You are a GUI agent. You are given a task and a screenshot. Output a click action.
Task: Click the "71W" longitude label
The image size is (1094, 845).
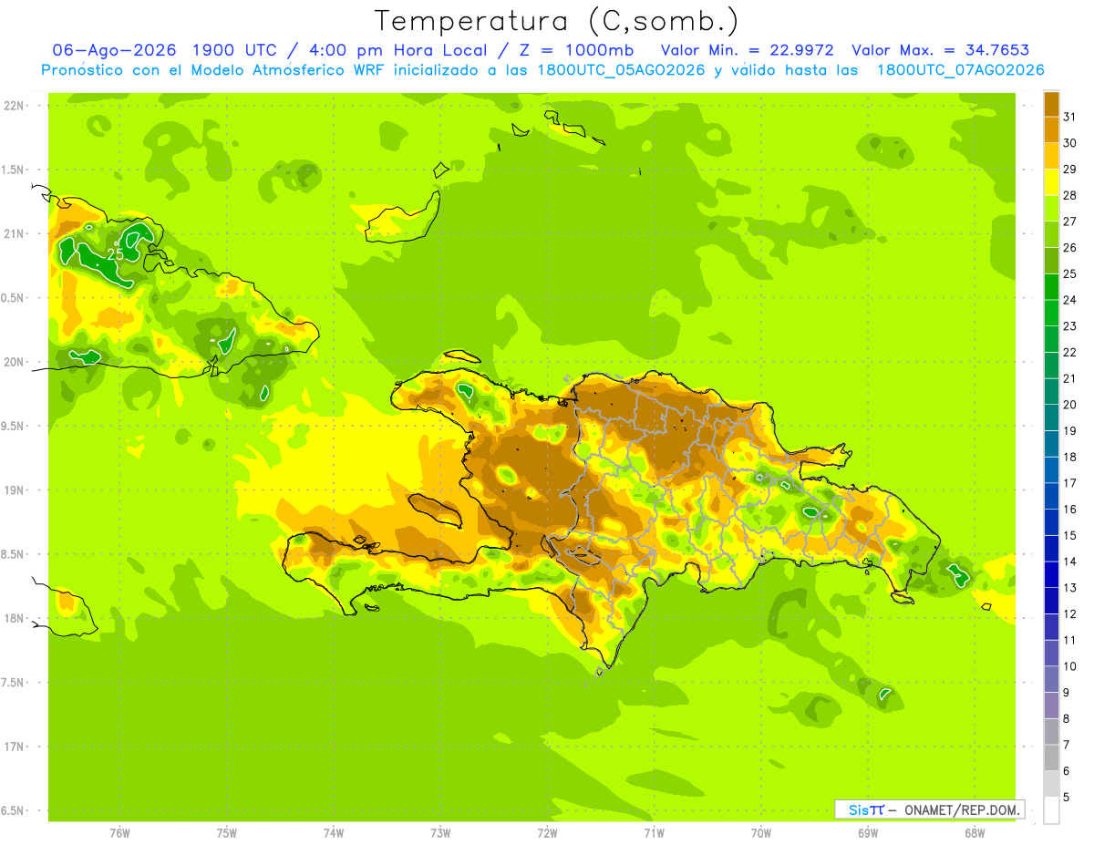654,832
